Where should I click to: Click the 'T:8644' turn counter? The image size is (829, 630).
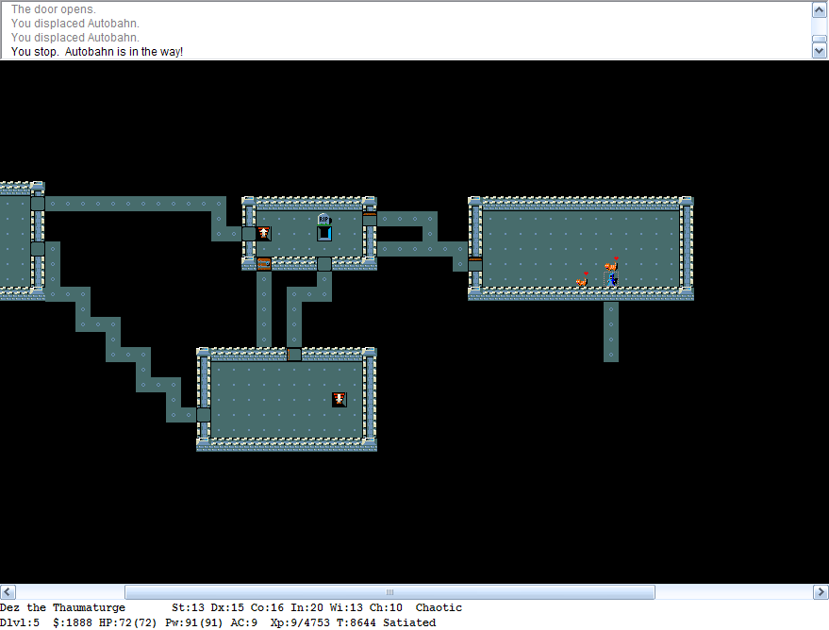click(x=356, y=622)
